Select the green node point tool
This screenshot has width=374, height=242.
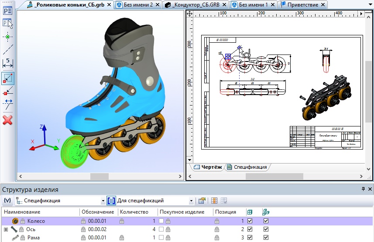8,38
